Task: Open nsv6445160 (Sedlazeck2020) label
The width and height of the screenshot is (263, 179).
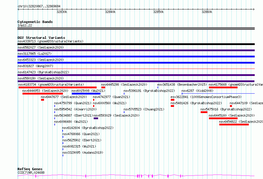Action: (x=232, y=115)
